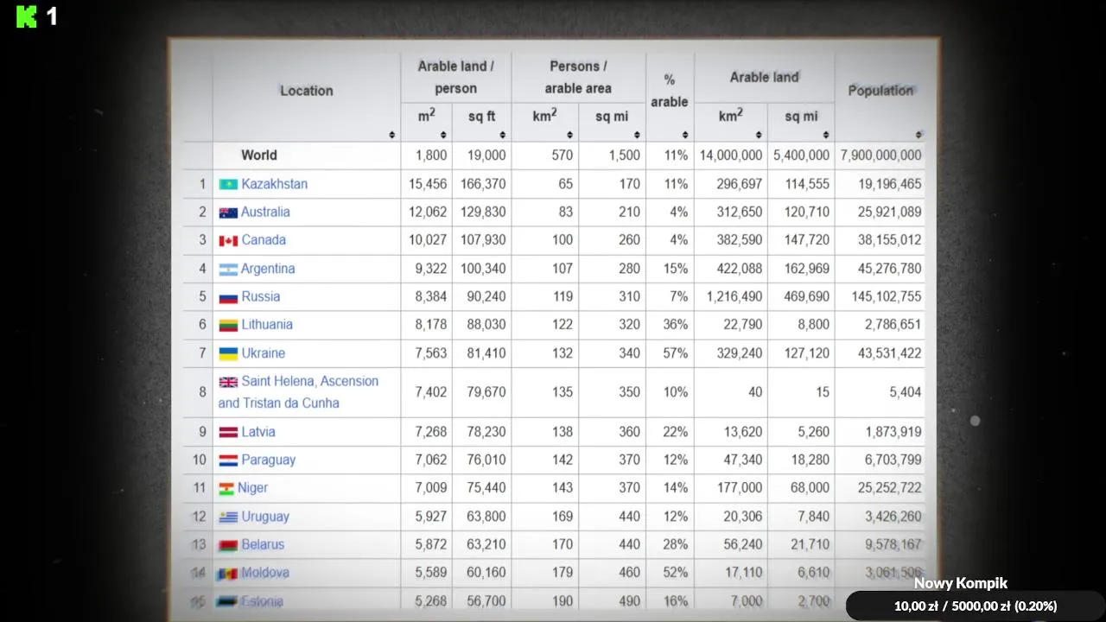Follow the Canada link
Screen dimensions: 1106x622
pyautogui.click(x=264, y=240)
